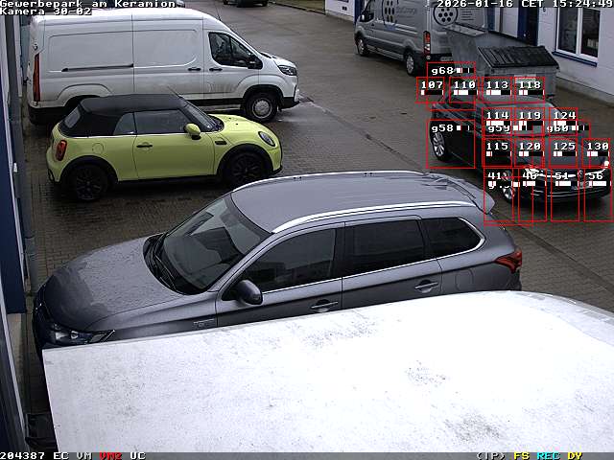Select the detection zone labeled 118
This screenshot has width=614, height=460.
coord(530,89)
